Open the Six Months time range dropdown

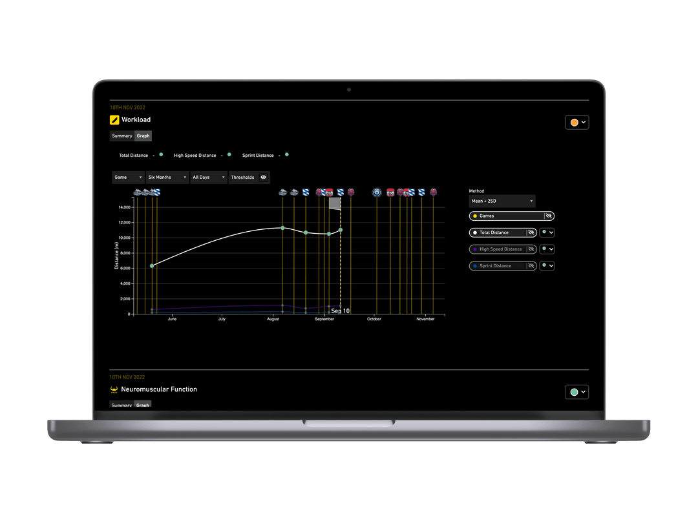[x=167, y=177]
